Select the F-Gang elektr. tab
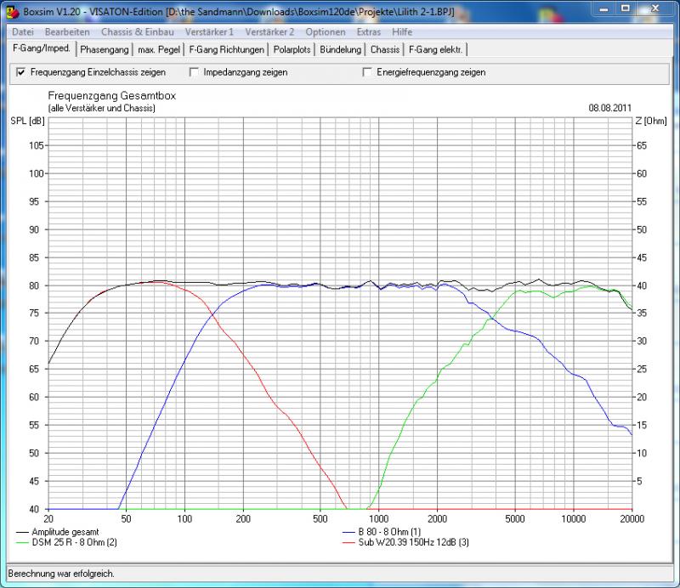The image size is (680, 588). pyautogui.click(x=435, y=50)
